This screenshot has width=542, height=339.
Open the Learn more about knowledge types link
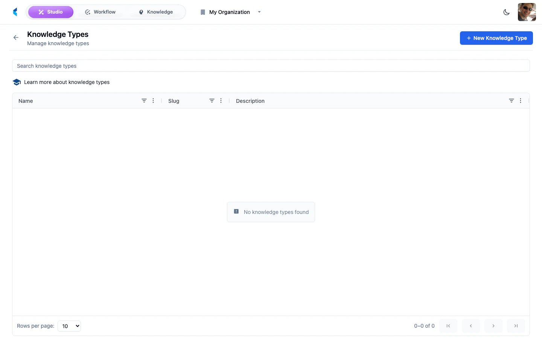67,82
